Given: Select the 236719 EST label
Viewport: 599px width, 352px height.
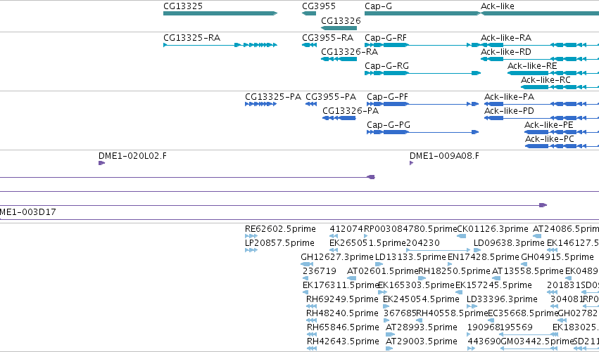Looking at the screenshot, I should 320,271.
